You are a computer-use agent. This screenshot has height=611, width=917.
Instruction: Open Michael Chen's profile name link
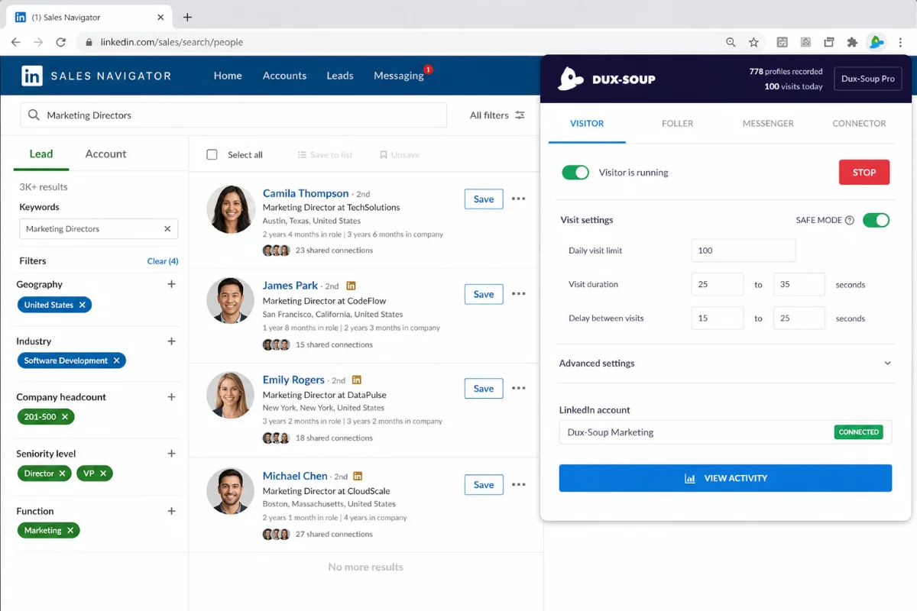coord(295,476)
